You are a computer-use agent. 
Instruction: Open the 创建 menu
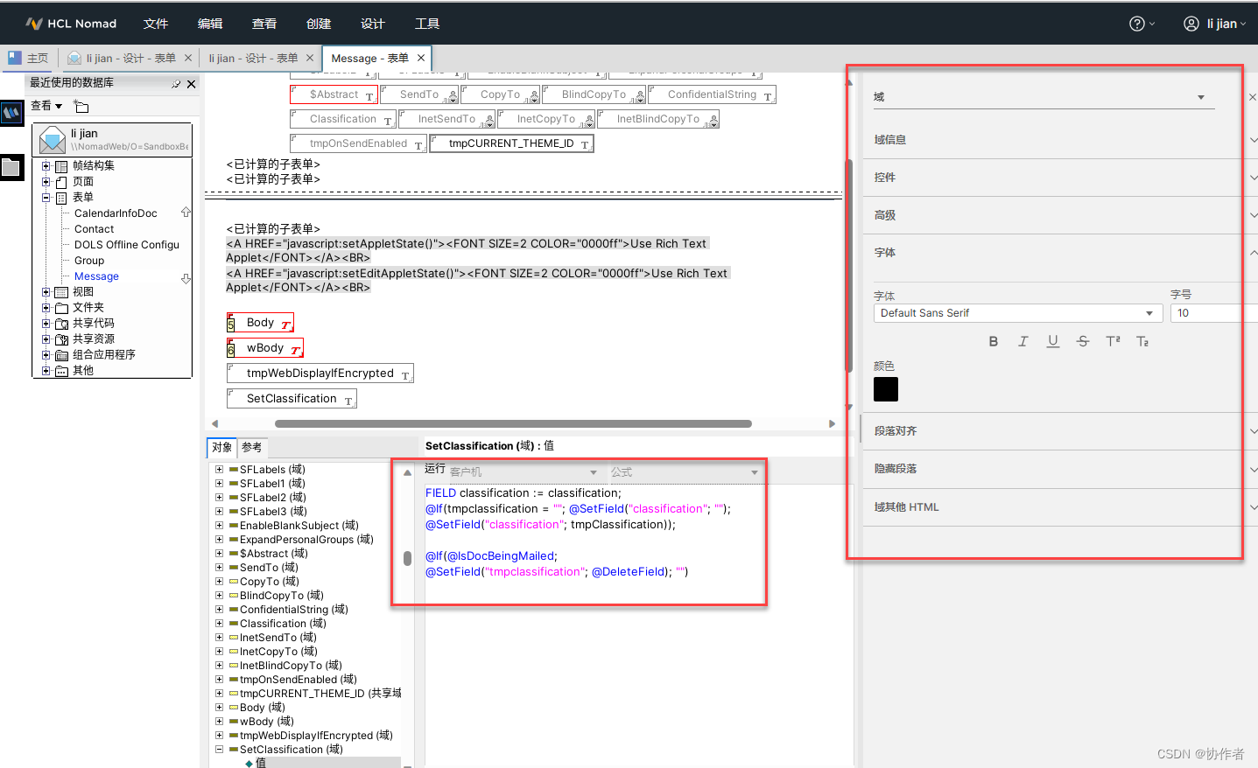tap(319, 24)
